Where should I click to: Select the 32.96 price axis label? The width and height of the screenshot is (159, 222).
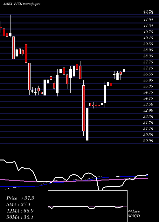click(148, 110)
